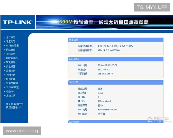The height and width of the screenshot is (138, 173).
Task: Click the 子网掩码 label
Action: (83, 74)
